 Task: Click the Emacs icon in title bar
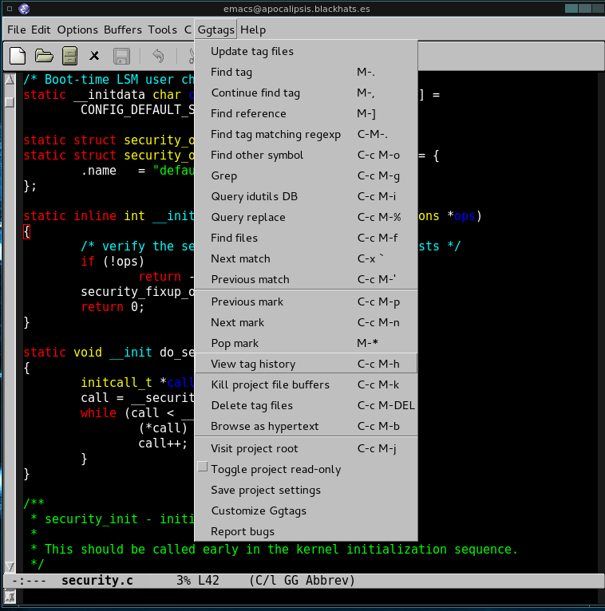pos(24,9)
